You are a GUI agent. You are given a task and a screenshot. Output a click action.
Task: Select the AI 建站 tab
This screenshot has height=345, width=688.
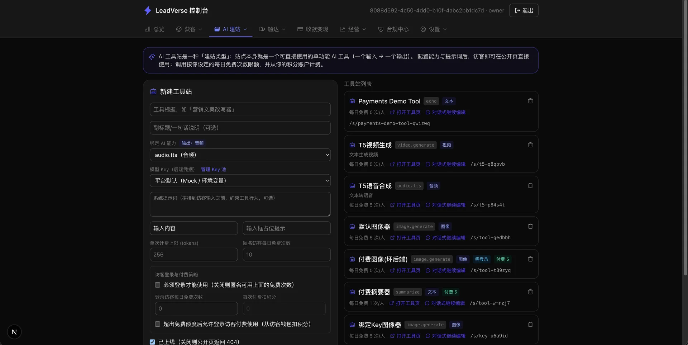pos(231,29)
